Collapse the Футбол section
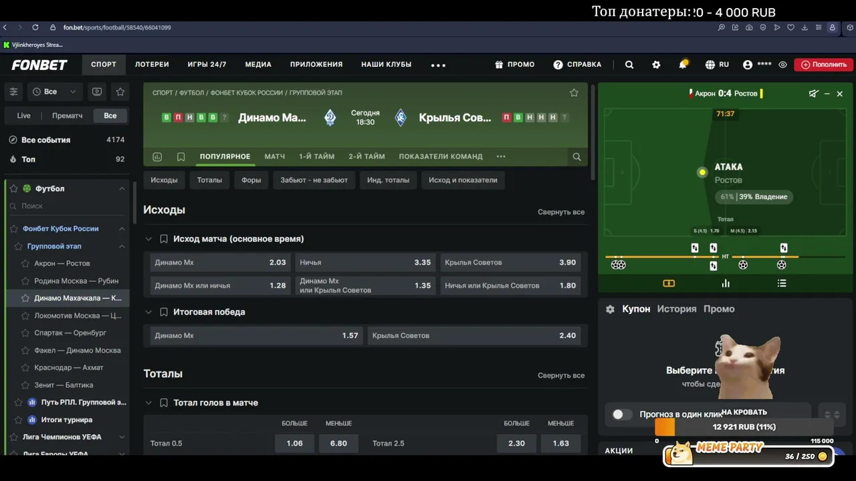Viewport: 856px width, 481px height. pyautogui.click(x=122, y=188)
